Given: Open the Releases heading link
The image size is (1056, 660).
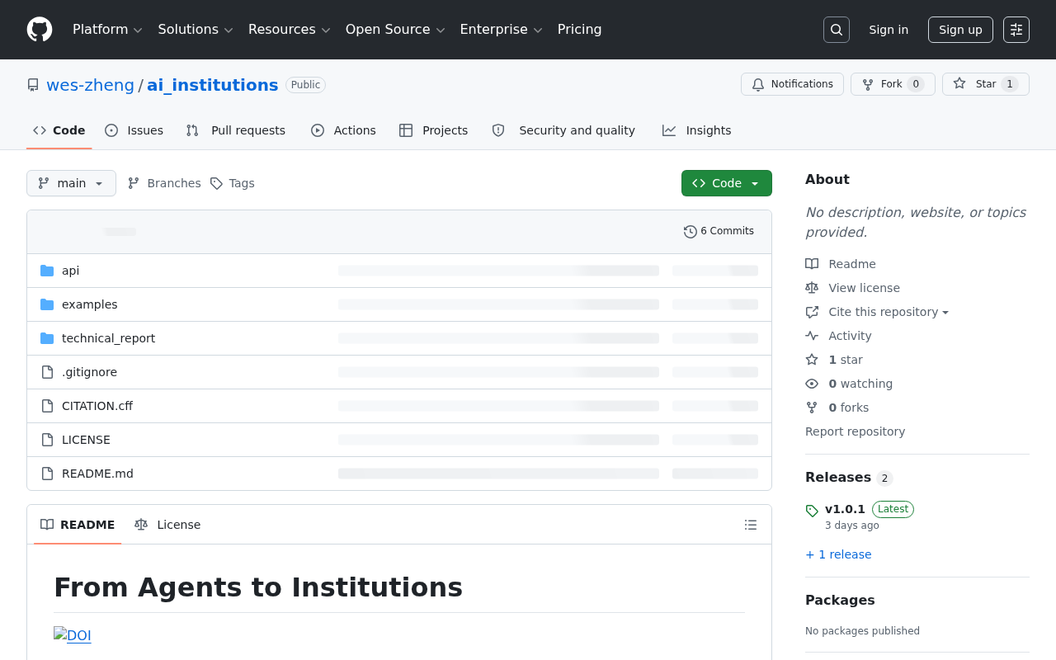Looking at the screenshot, I should point(838,478).
